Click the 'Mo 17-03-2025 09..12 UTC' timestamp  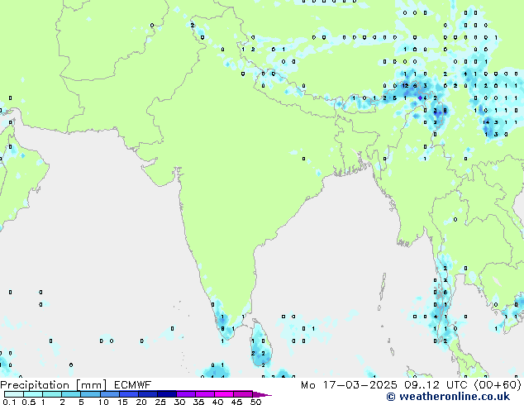385,385
